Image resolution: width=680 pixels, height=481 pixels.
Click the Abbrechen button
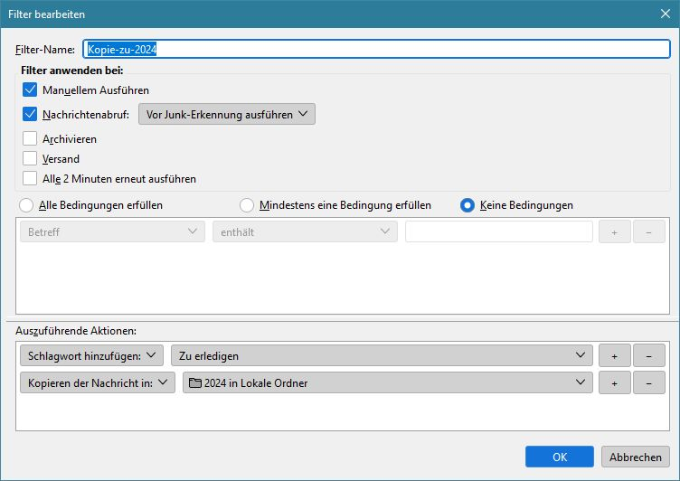(636, 457)
